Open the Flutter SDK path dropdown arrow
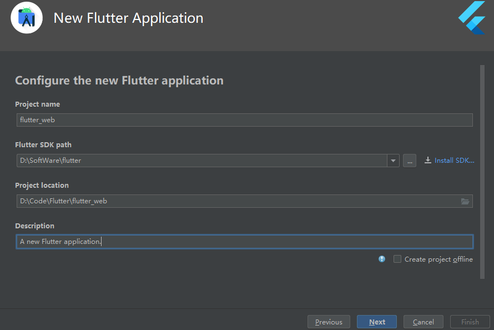This screenshot has height=330, width=494. click(393, 160)
